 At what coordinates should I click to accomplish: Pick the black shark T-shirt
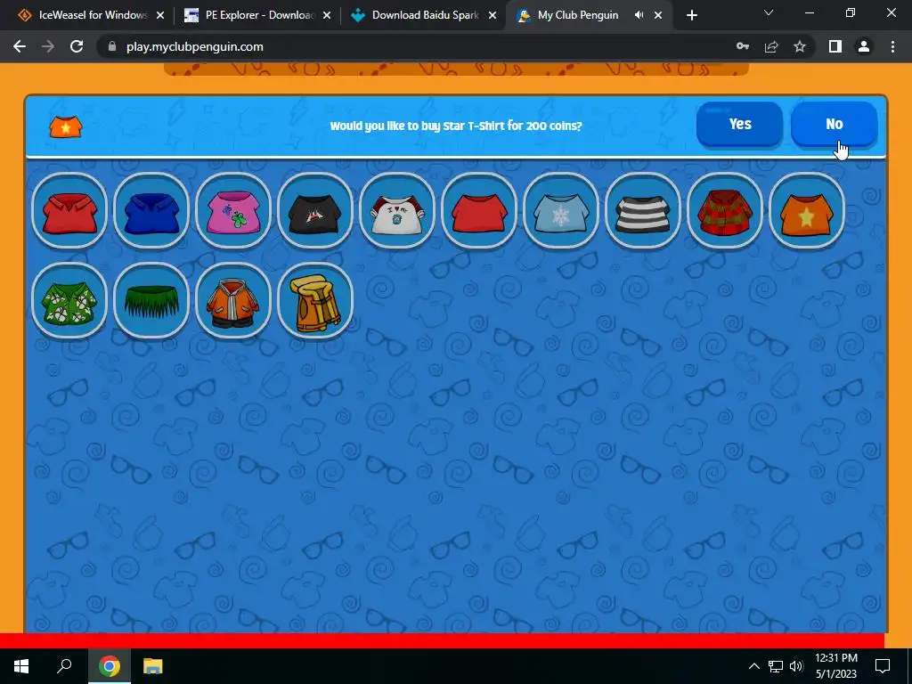pyautogui.click(x=315, y=210)
